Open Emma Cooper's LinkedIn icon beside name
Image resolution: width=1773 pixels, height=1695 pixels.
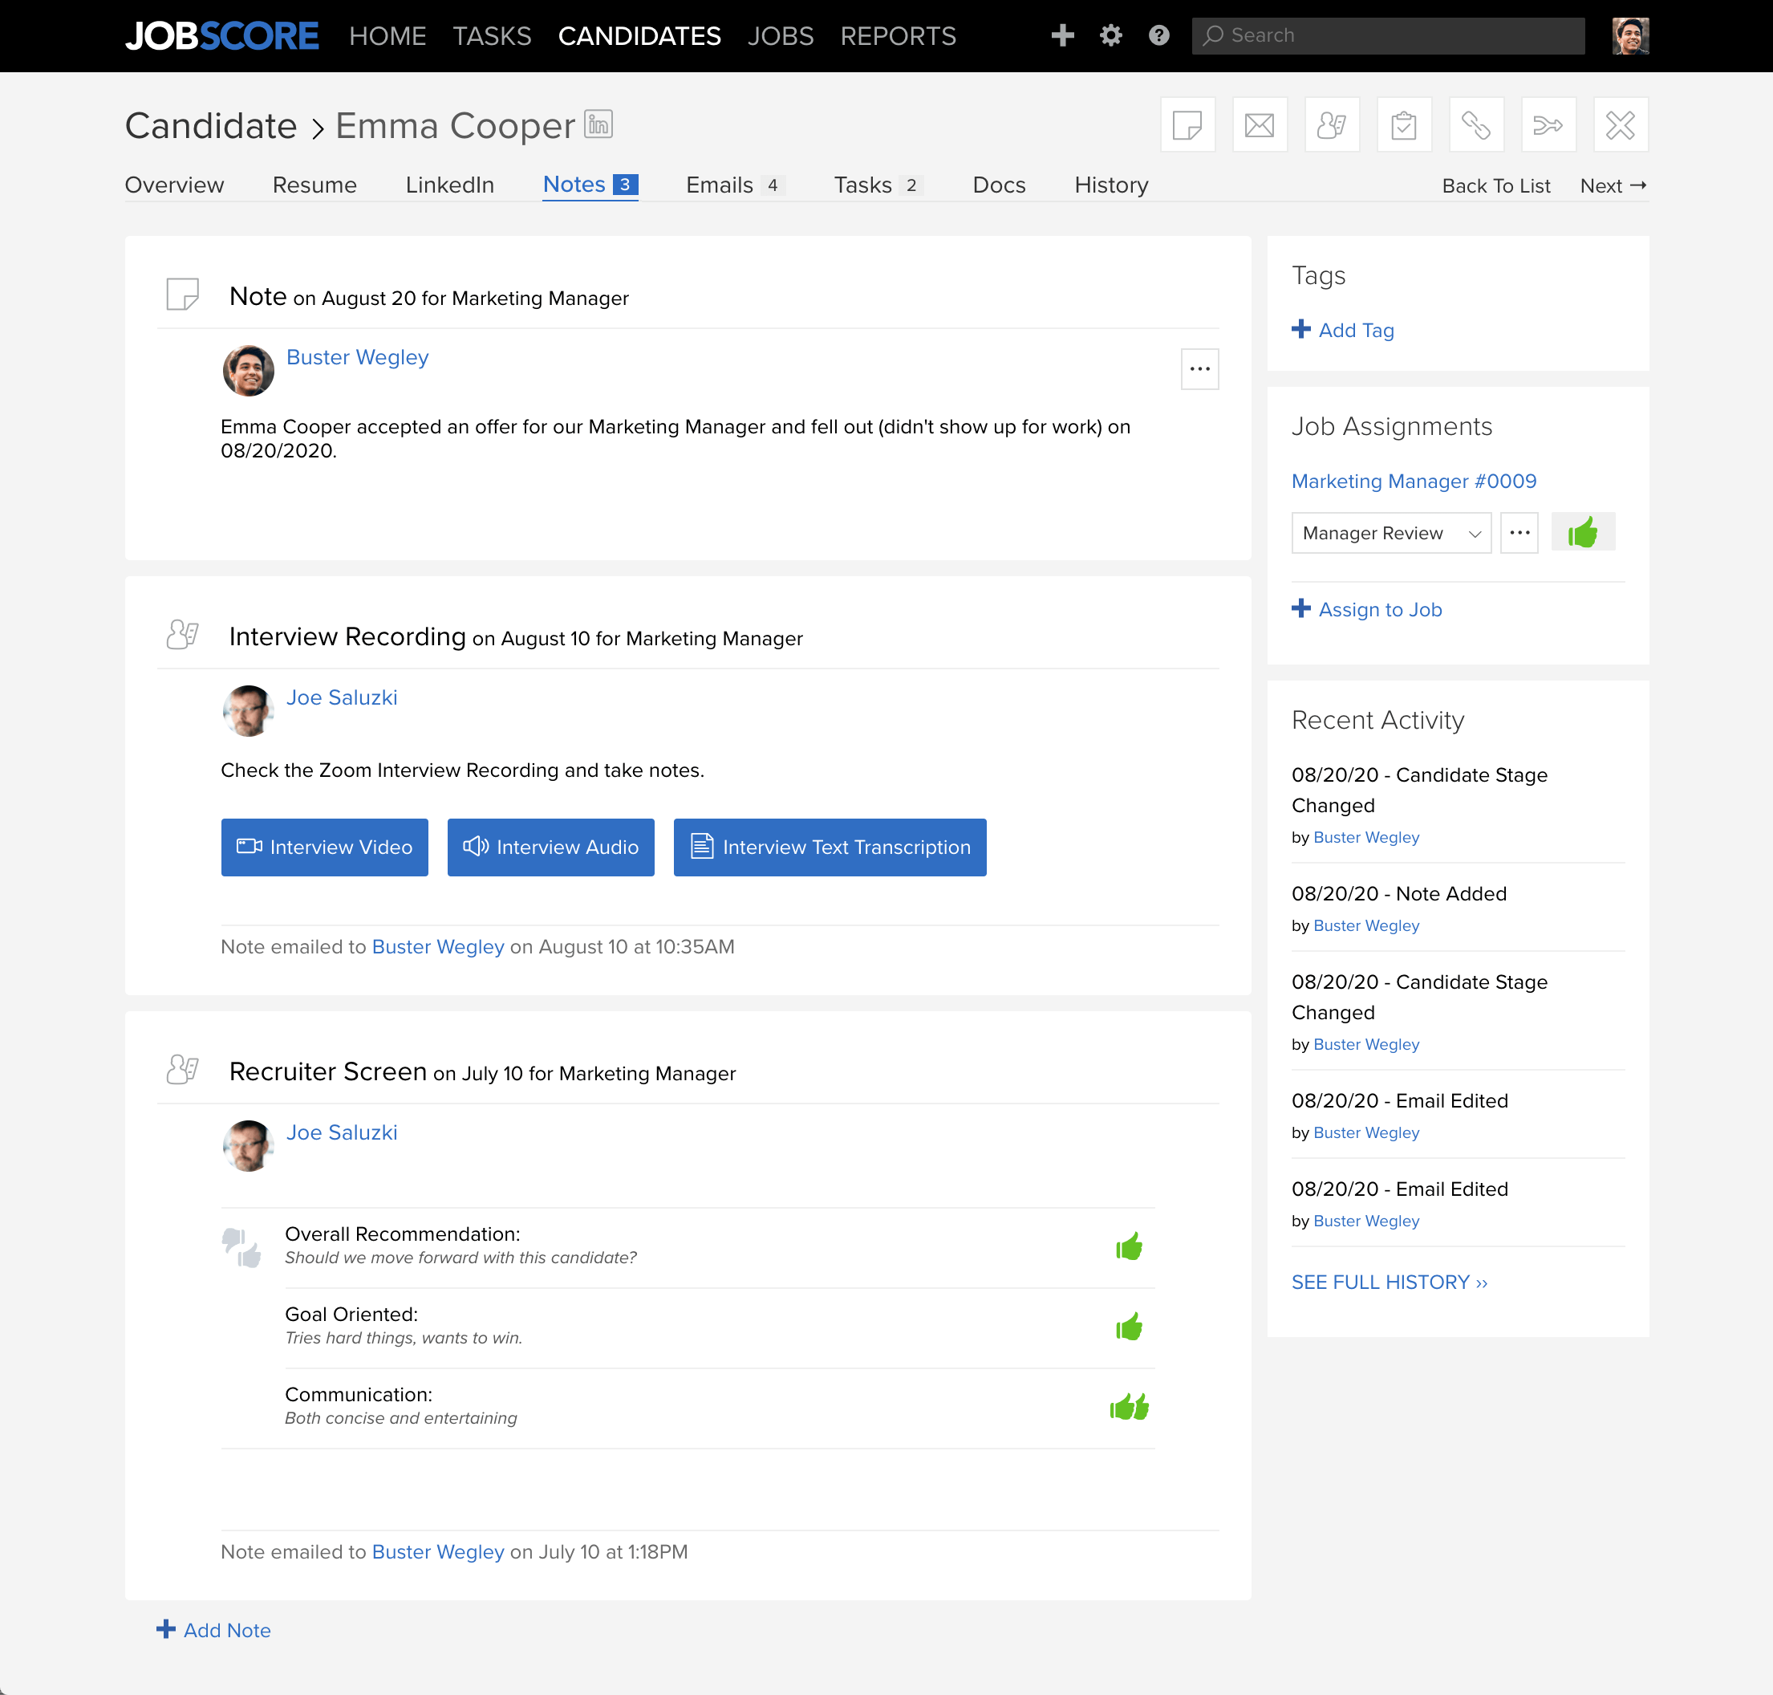598,124
